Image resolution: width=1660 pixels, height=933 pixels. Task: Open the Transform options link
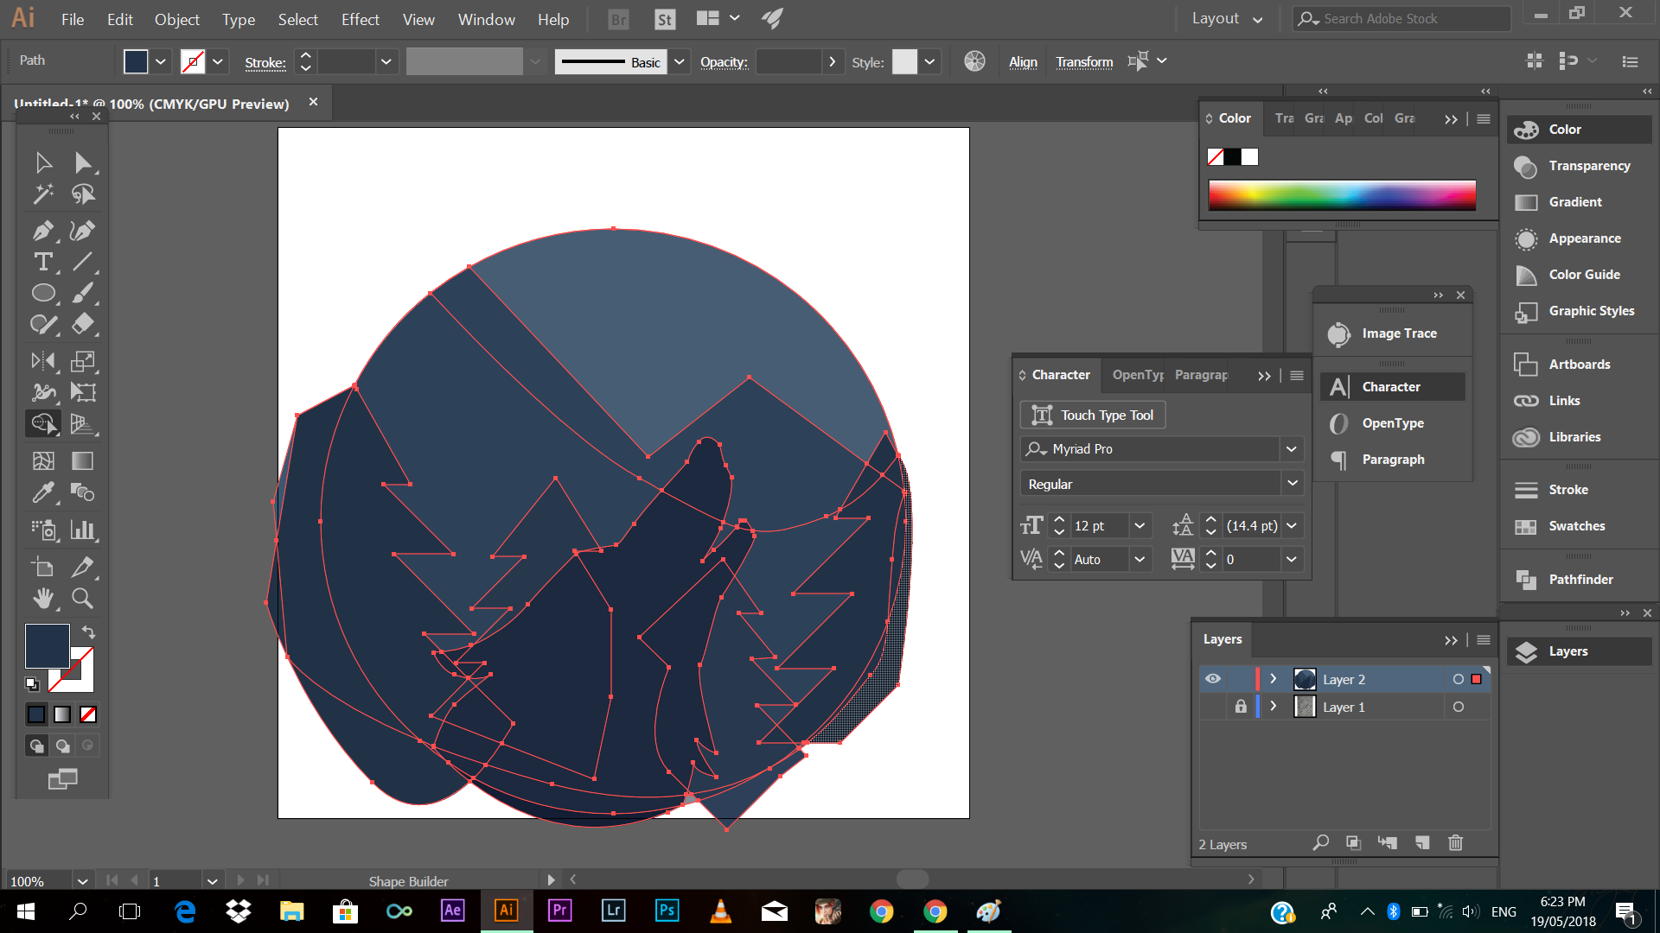click(x=1084, y=62)
